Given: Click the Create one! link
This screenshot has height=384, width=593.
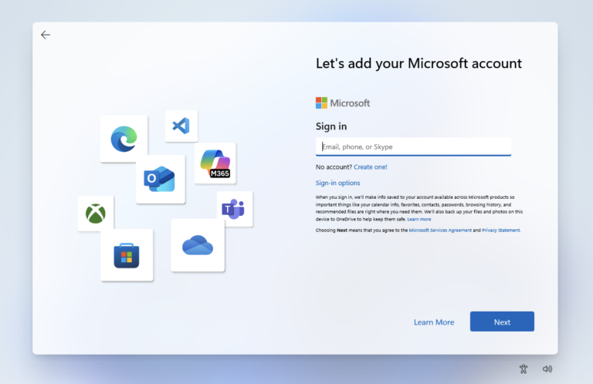Looking at the screenshot, I should coord(371,167).
